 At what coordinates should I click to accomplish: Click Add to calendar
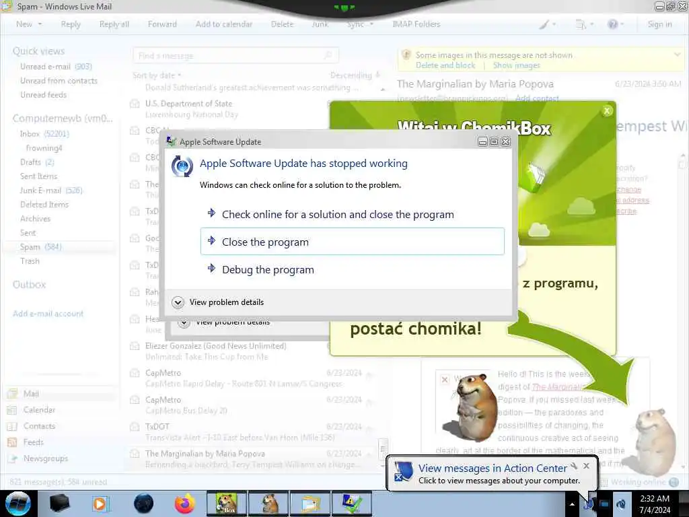coord(224,24)
